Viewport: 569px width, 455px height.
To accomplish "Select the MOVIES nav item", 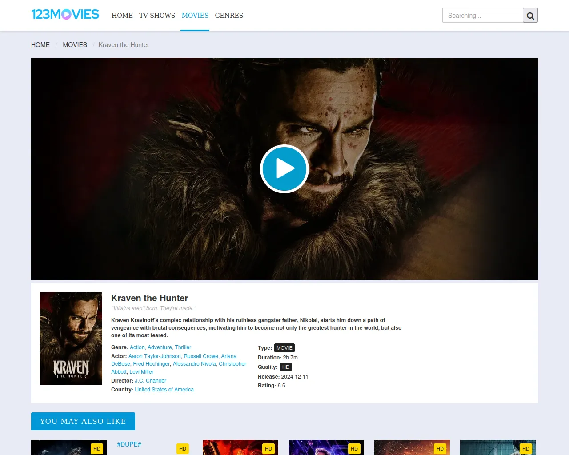I will (x=195, y=16).
